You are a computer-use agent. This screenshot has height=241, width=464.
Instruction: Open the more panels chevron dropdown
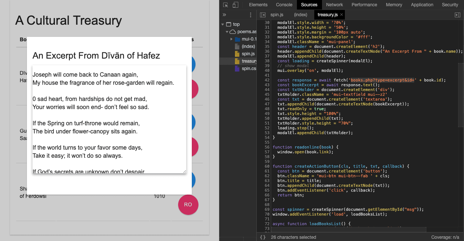point(224,14)
